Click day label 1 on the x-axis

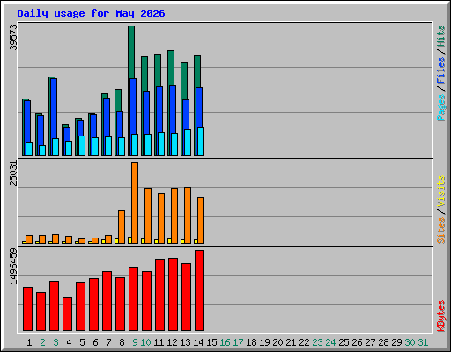click(29, 342)
